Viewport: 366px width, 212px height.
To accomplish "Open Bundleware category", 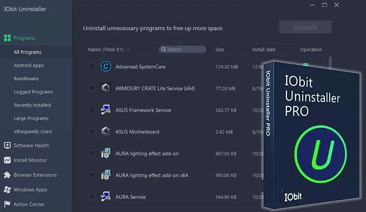I will click(x=26, y=79).
